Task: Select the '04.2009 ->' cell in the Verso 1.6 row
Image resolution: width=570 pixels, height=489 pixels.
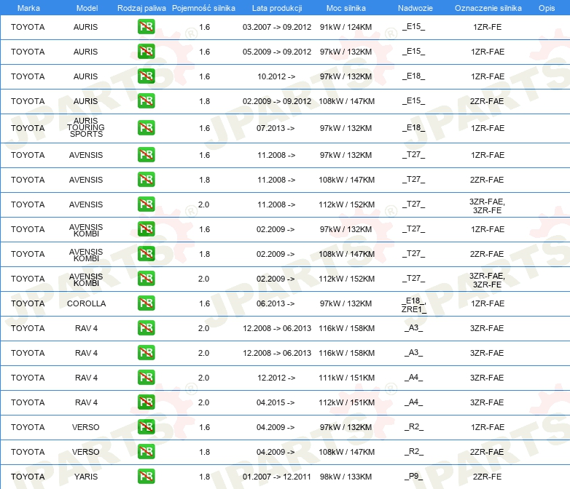Action: coord(276,427)
